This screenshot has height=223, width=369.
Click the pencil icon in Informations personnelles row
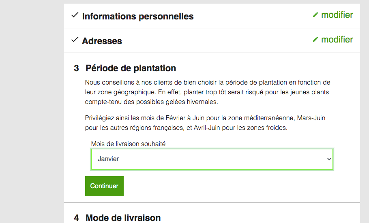click(315, 15)
